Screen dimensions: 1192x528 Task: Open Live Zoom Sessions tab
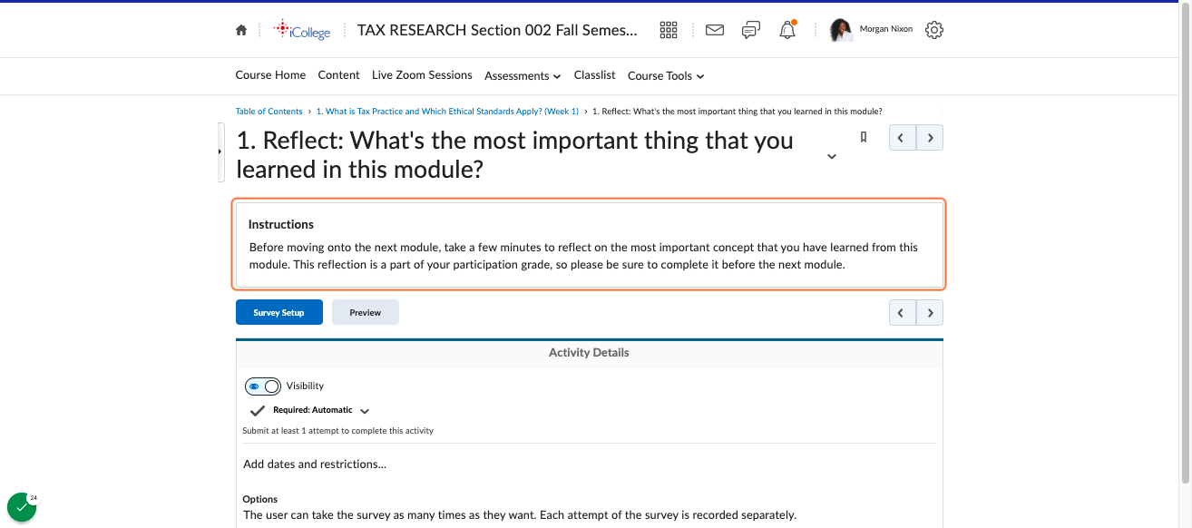422,75
